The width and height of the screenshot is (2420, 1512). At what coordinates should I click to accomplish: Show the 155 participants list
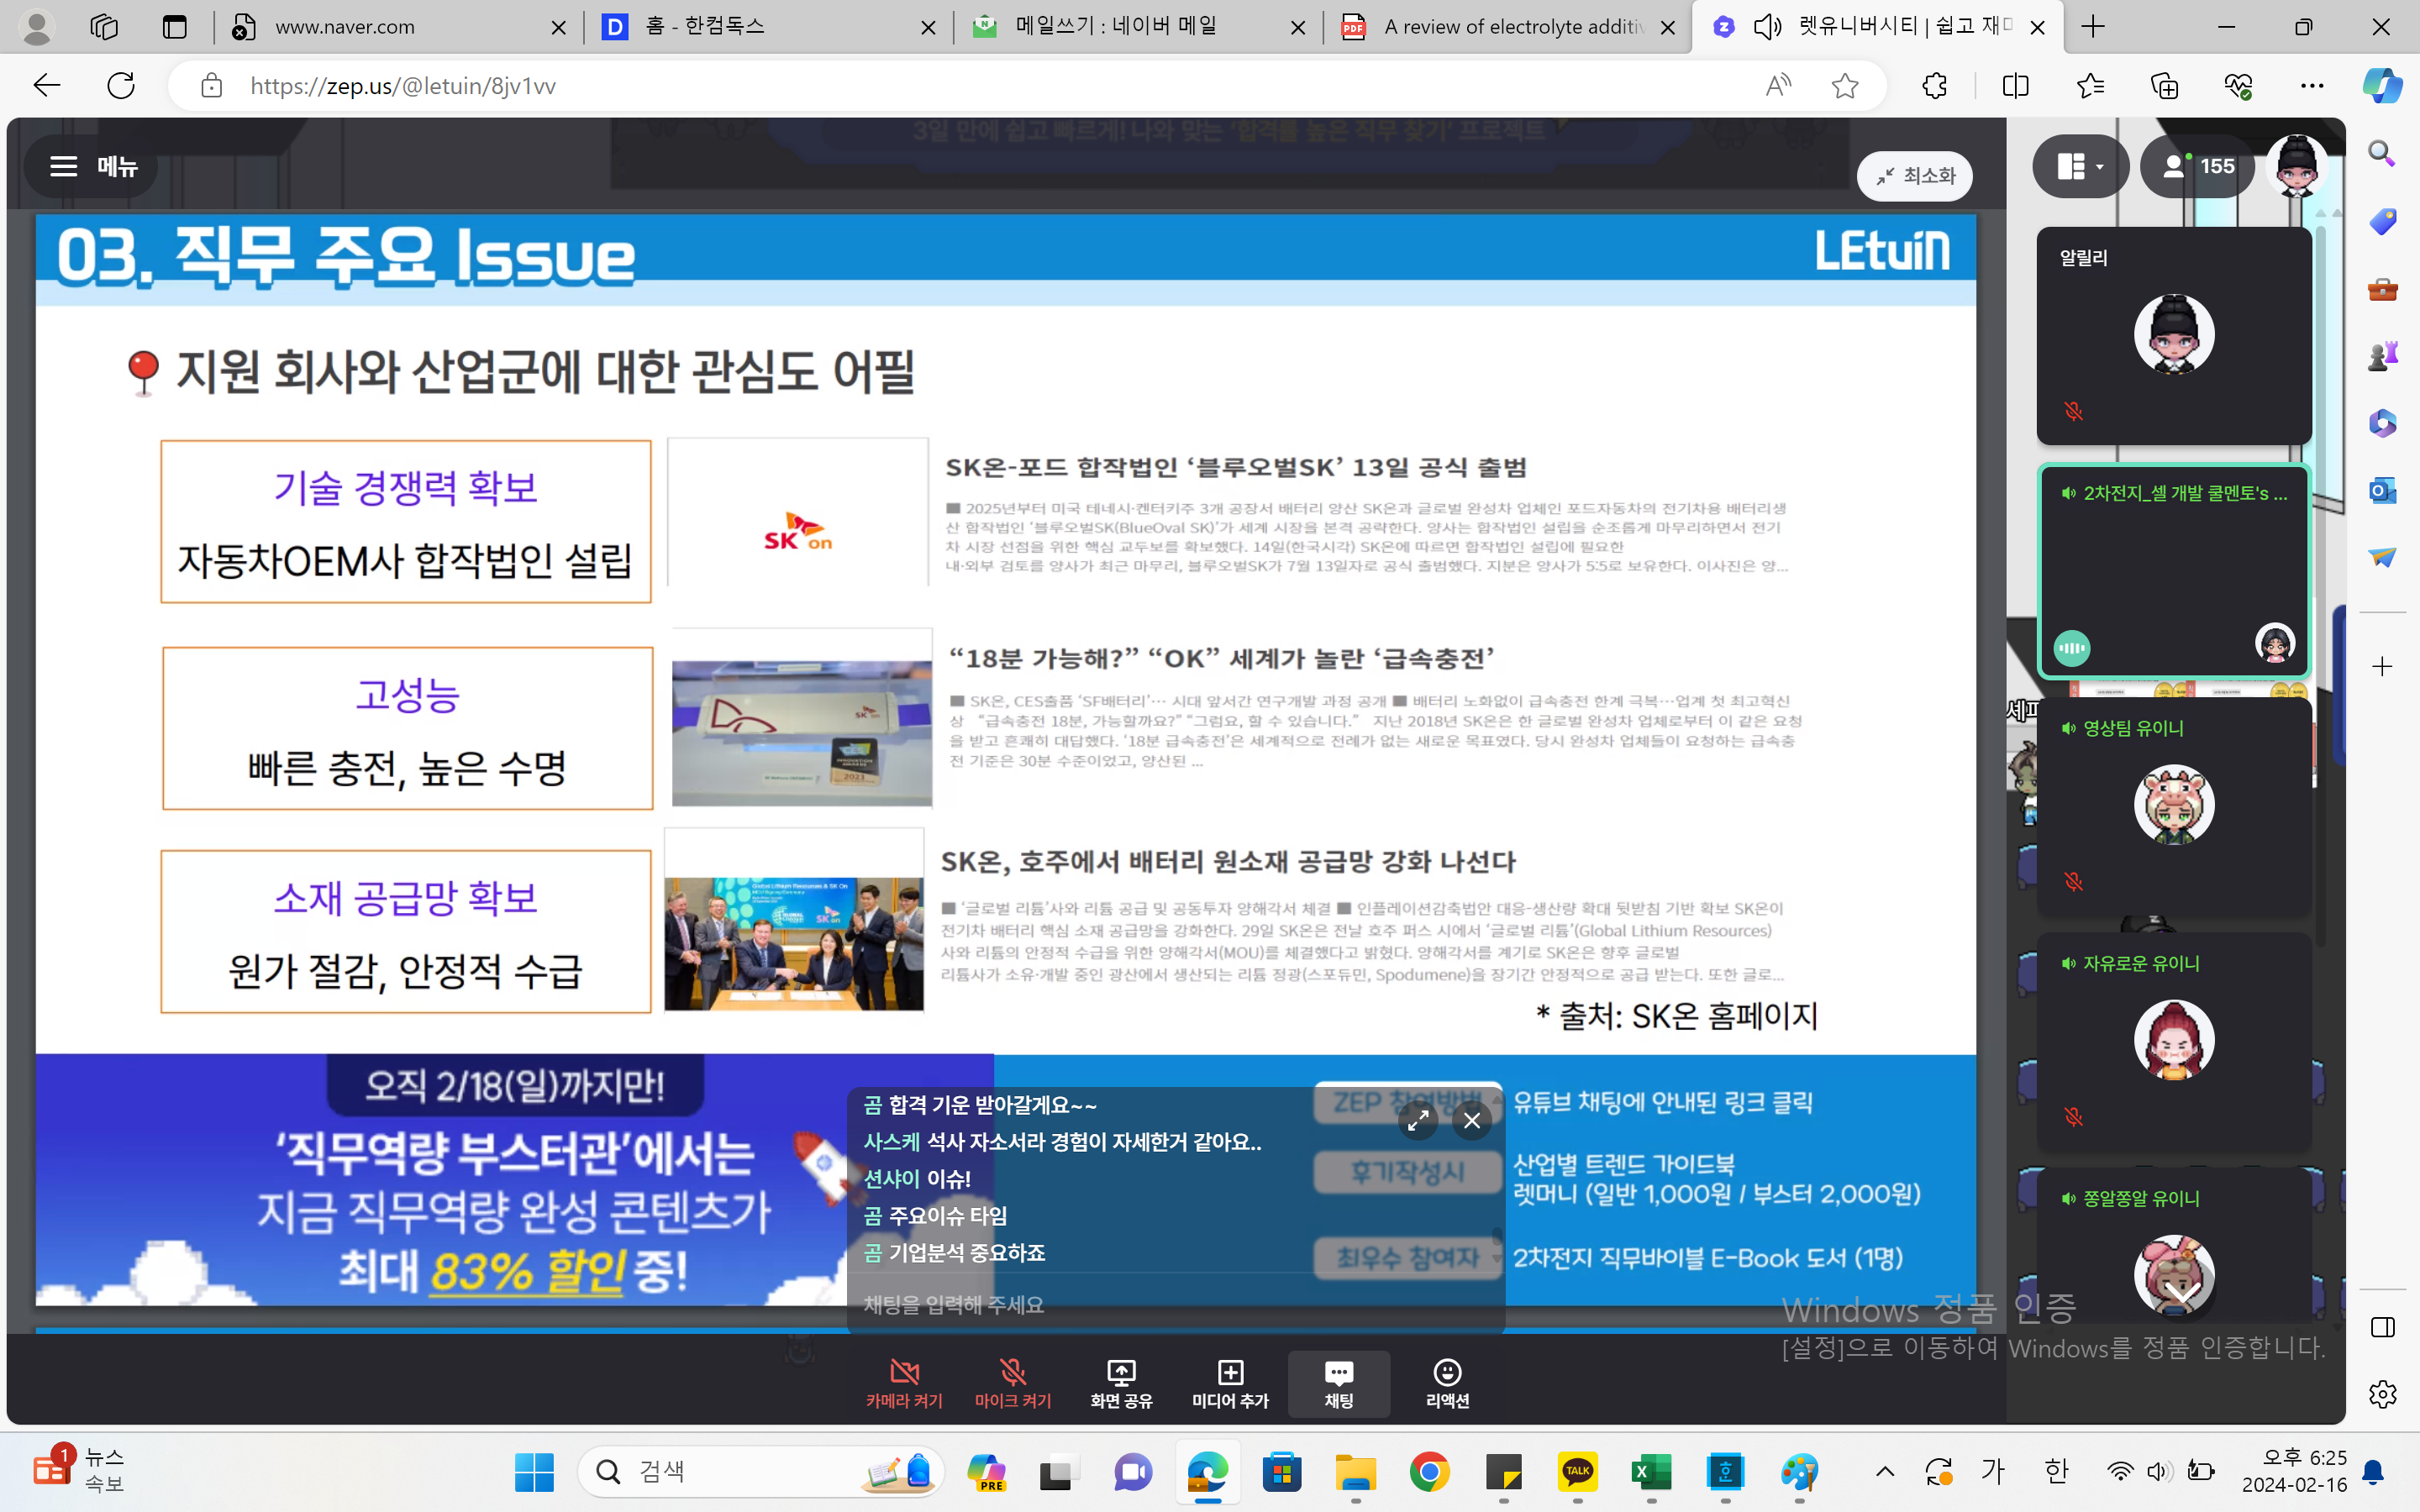click(x=2197, y=166)
